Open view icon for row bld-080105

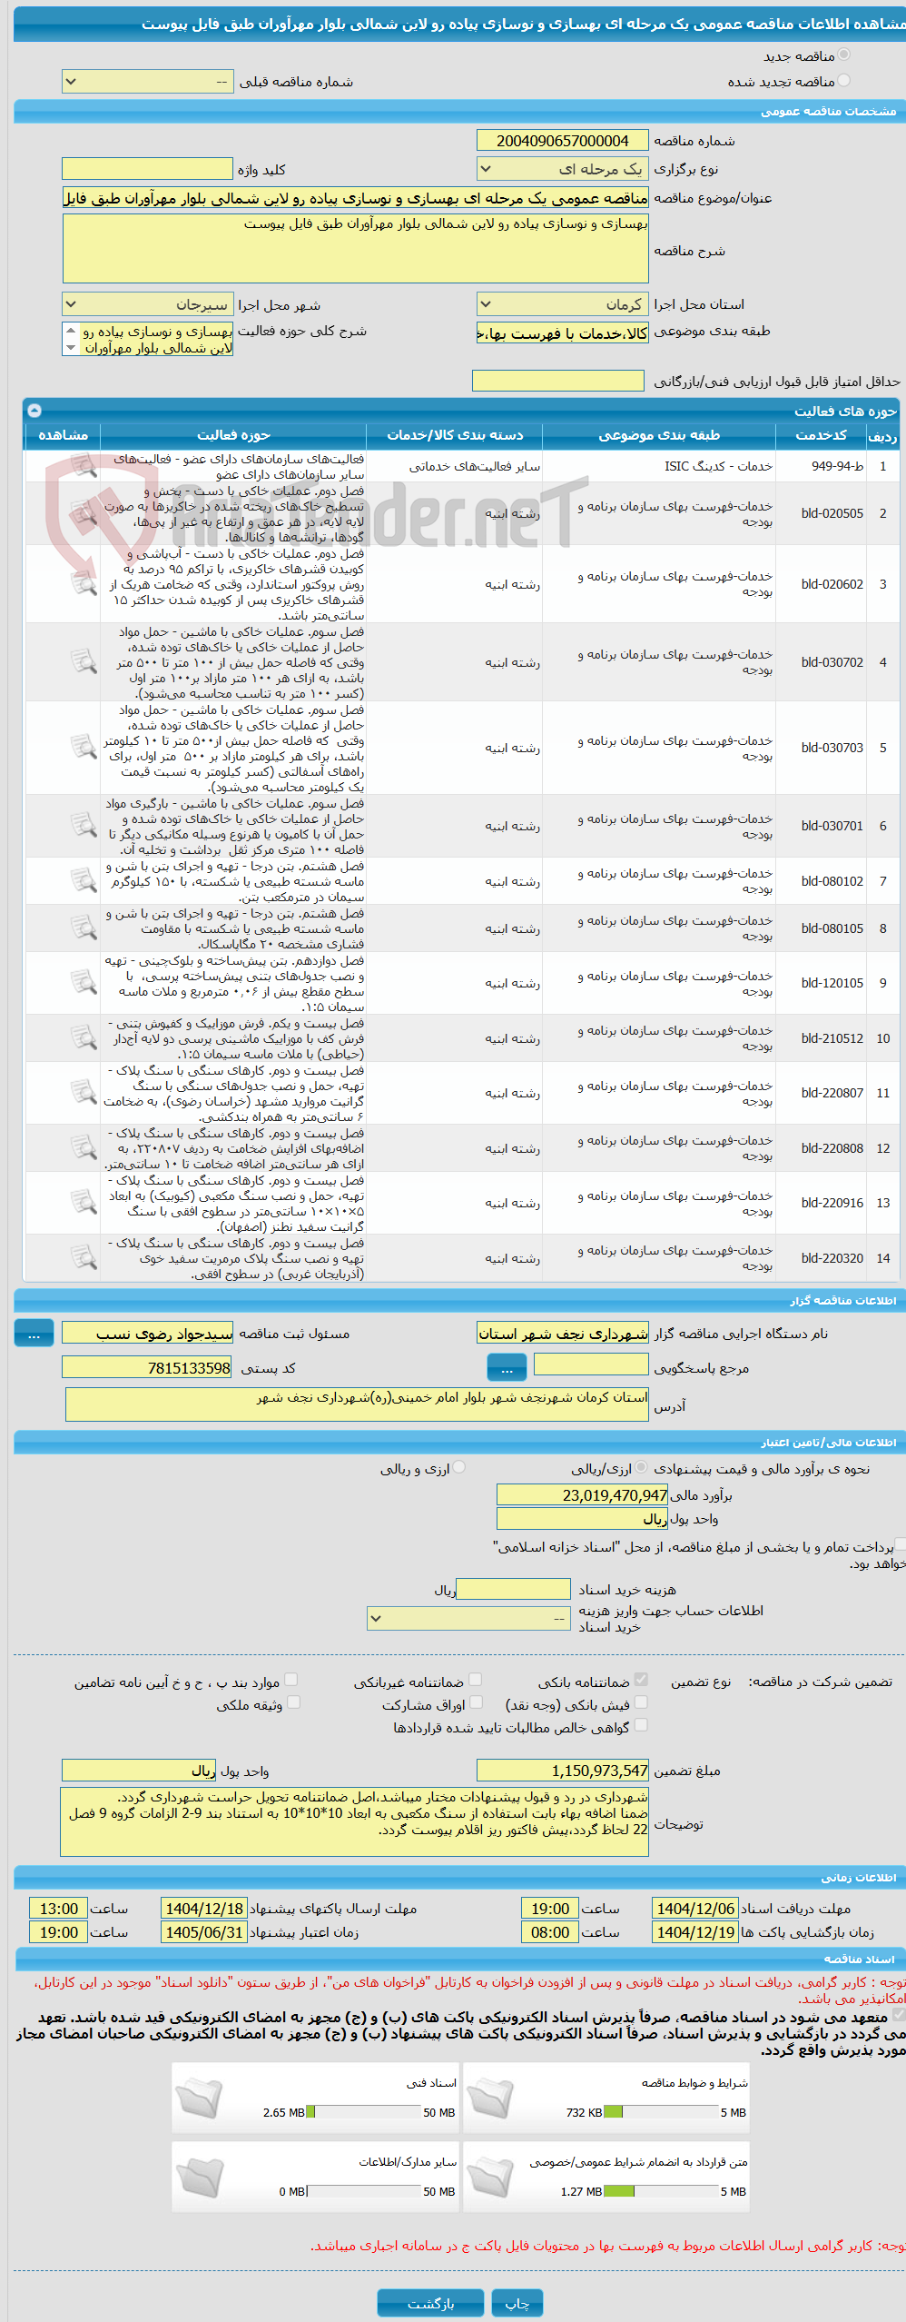pyautogui.click(x=84, y=928)
